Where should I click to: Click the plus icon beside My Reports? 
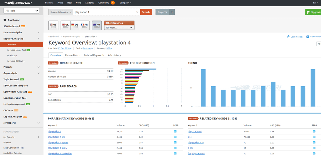click(x=38, y=137)
